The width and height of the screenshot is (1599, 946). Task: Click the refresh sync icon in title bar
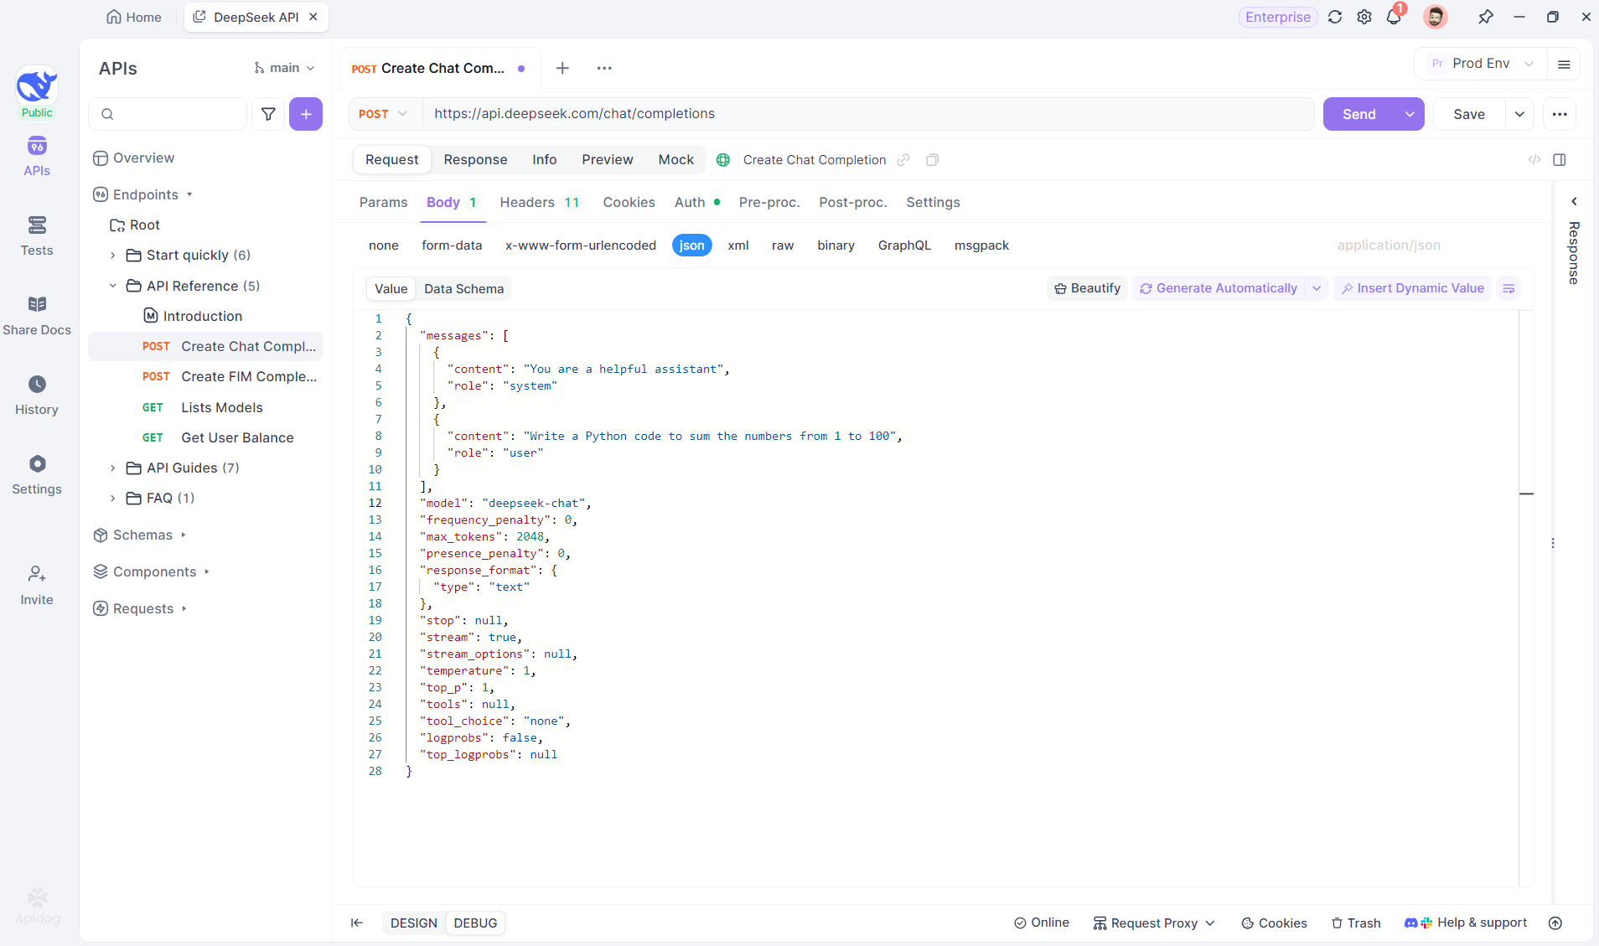(1335, 17)
